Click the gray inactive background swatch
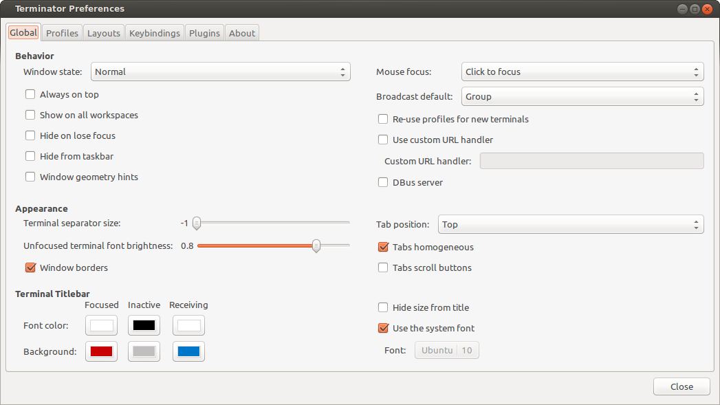 (x=144, y=351)
